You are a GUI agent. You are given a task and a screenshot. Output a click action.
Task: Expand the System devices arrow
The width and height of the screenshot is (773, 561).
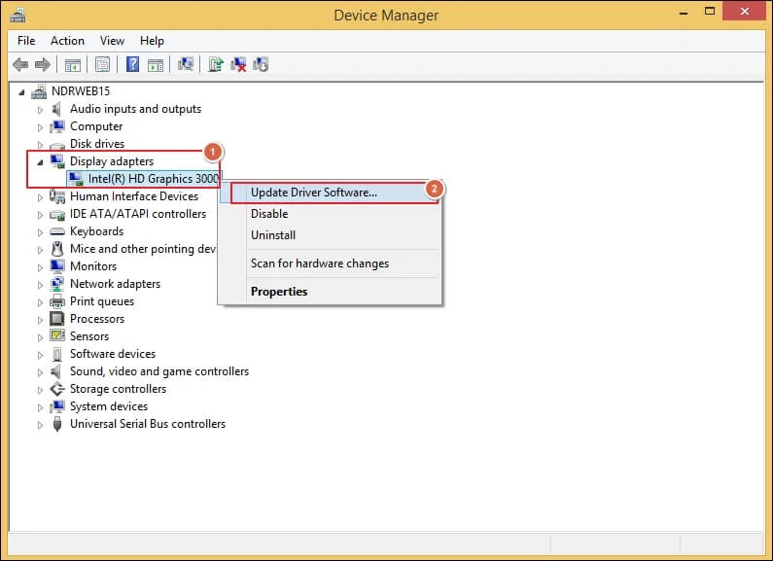(x=40, y=407)
